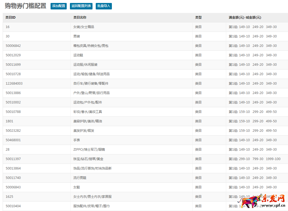Screen dimensions: 288x211
Task: Click the 类型 column header
Action: pos(198,18)
